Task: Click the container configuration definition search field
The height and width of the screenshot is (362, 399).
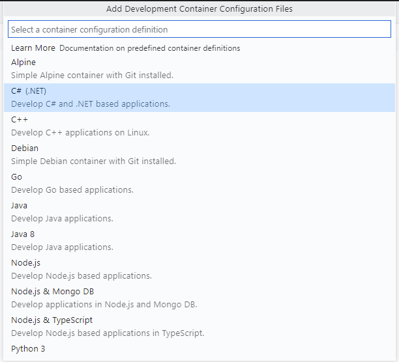Action: tap(199, 29)
